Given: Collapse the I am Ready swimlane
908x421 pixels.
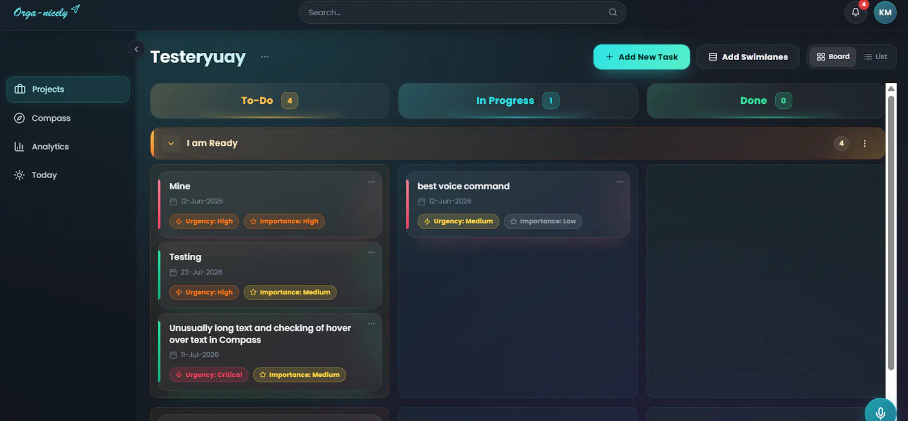Looking at the screenshot, I should [x=171, y=144].
